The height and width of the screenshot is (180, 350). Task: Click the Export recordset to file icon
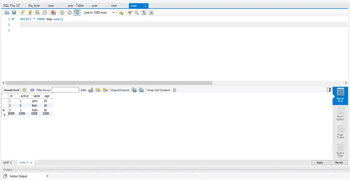point(134,90)
